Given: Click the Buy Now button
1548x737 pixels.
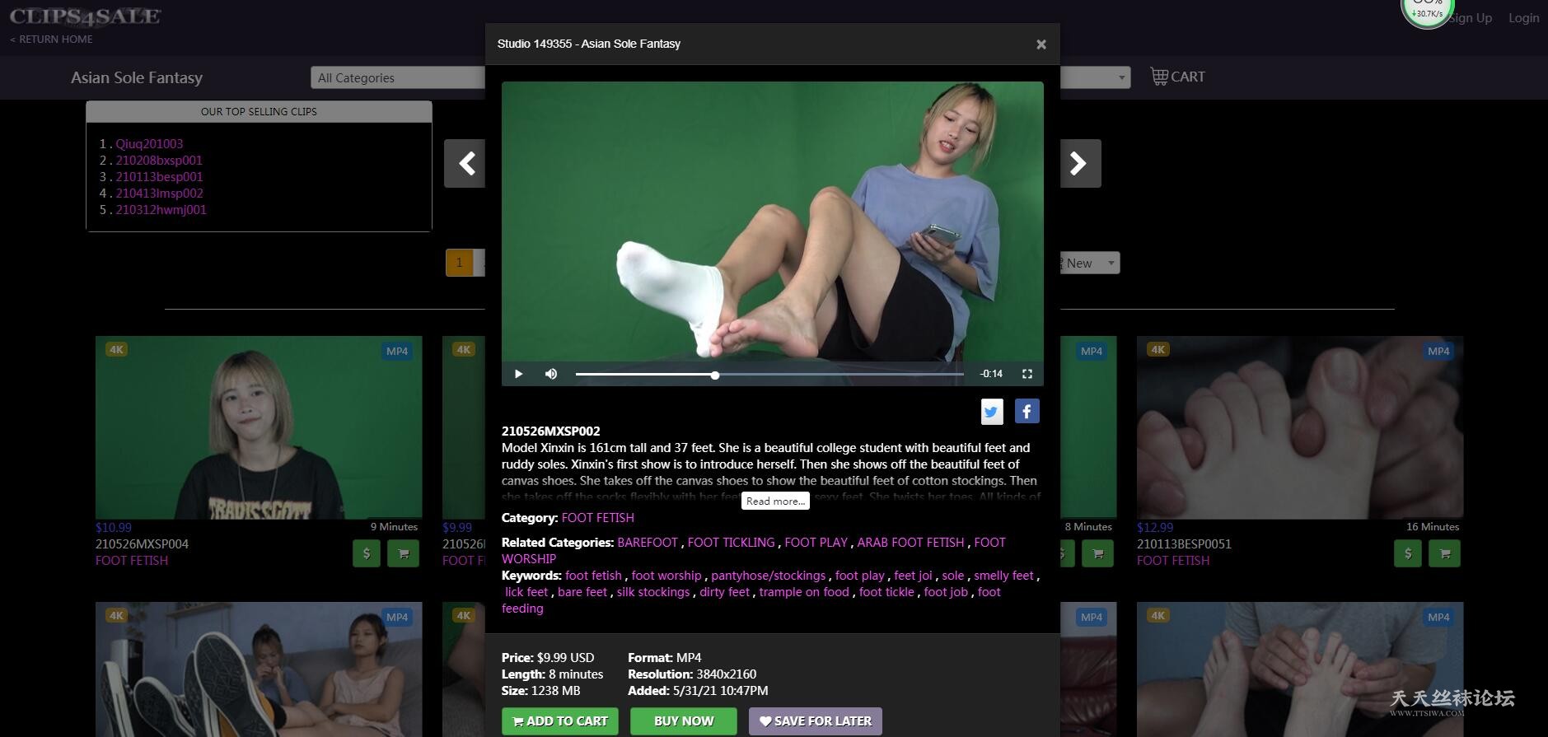Looking at the screenshot, I should coord(684,721).
